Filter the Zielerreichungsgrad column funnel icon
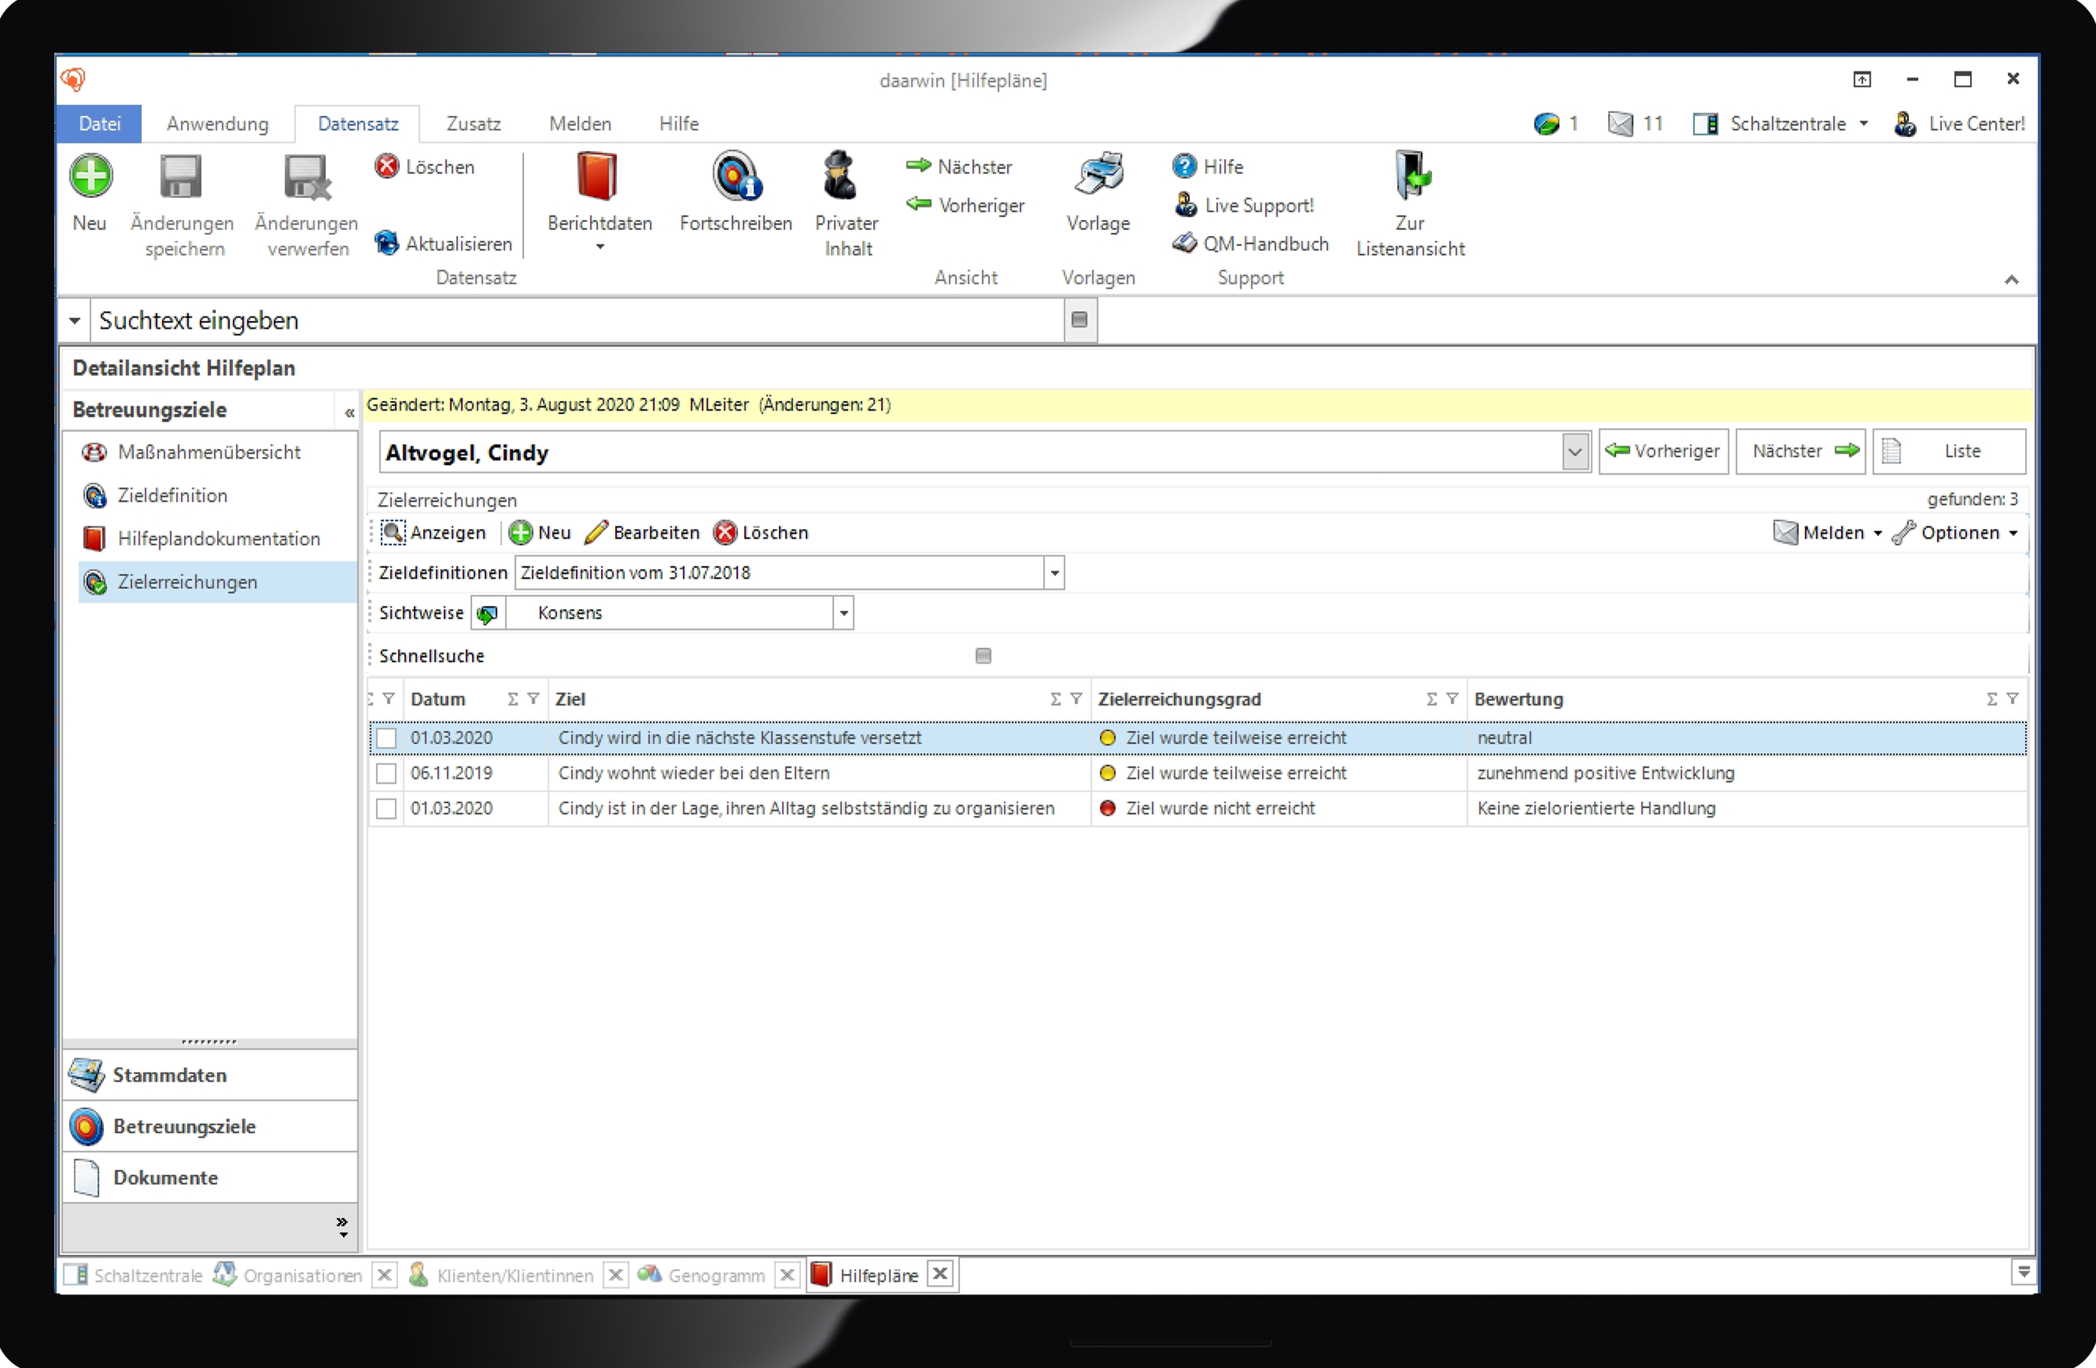Viewport: 2096px width, 1368px height. tap(1452, 699)
